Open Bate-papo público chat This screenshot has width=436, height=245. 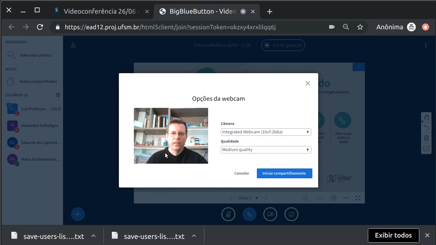click(x=35, y=55)
